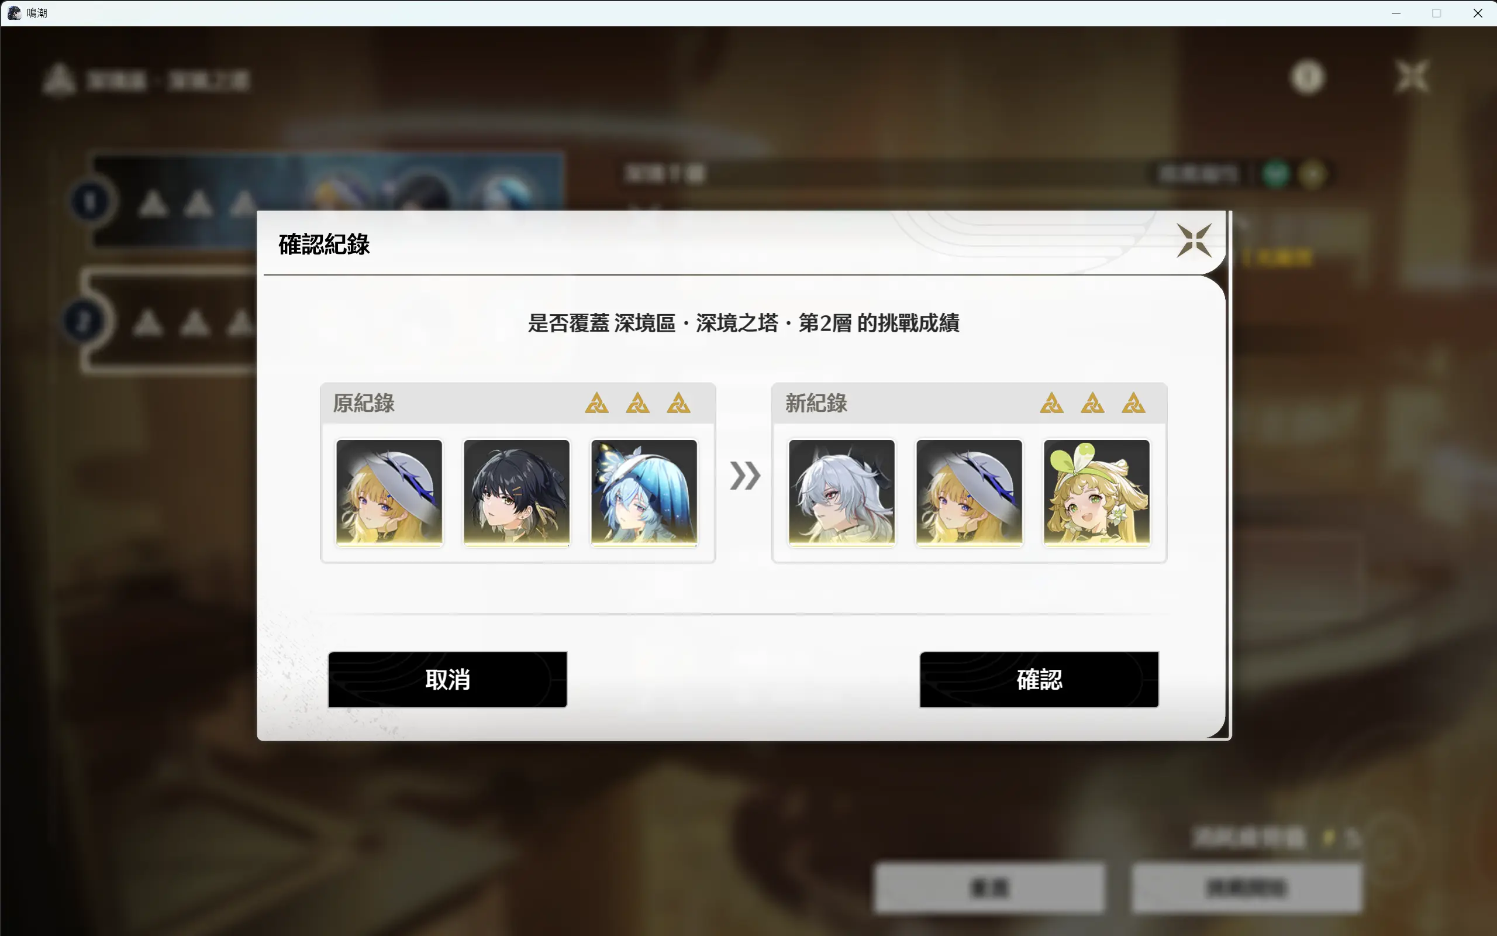Click middle crest star icon in 新紀錄
The width and height of the screenshot is (1497, 936).
1092,403
